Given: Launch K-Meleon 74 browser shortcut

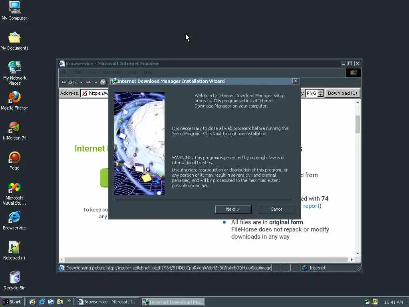Looking at the screenshot, I should (x=14, y=131).
